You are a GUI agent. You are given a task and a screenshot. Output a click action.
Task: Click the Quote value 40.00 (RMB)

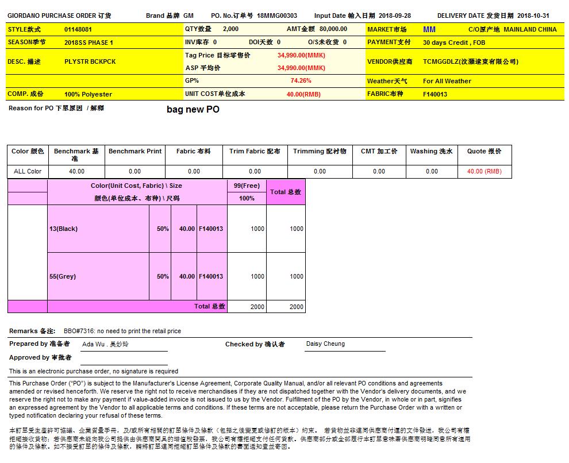point(484,171)
